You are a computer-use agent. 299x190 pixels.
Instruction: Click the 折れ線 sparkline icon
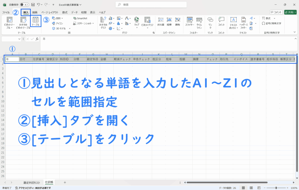[161, 21]
